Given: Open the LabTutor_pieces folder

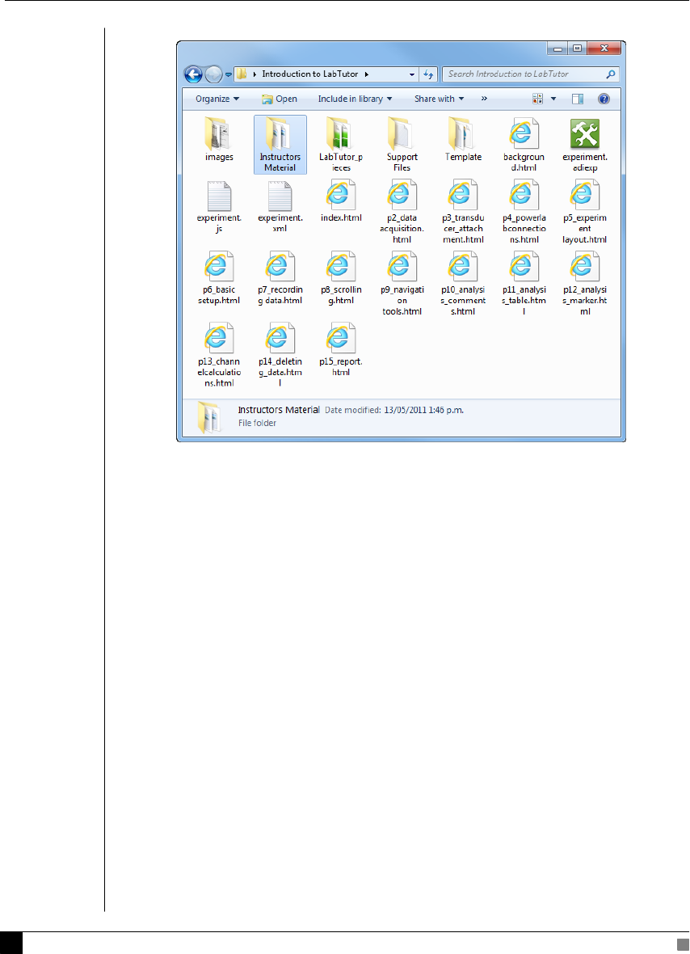Looking at the screenshot, I should (x=340, y=145).
